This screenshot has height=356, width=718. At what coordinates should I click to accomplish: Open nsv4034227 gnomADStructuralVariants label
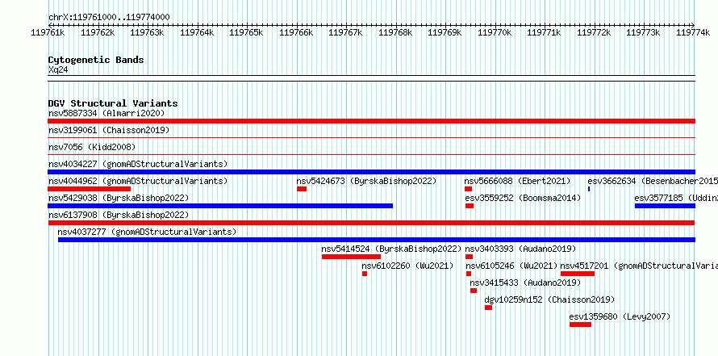[138, 164]
